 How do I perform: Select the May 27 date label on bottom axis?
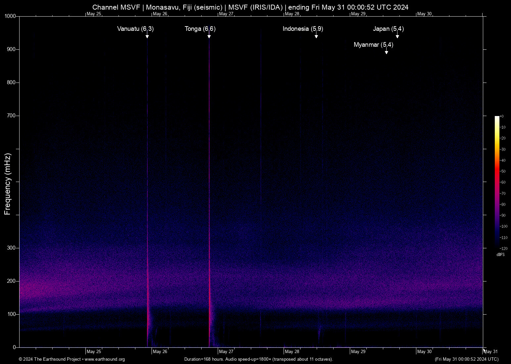[226, 351]
